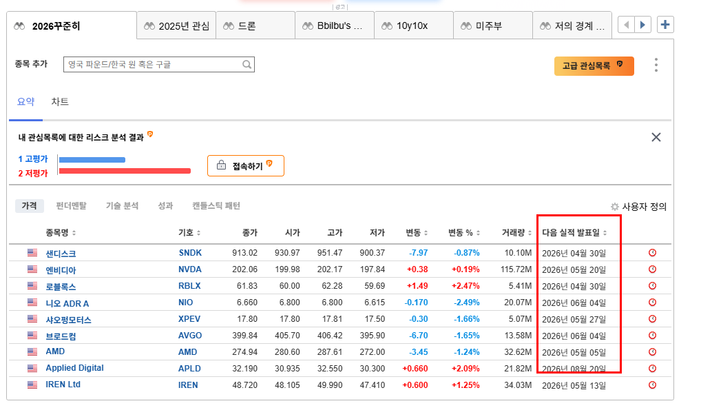Sort by 변동 column header
Screen dimensions: 701x419
417,233
